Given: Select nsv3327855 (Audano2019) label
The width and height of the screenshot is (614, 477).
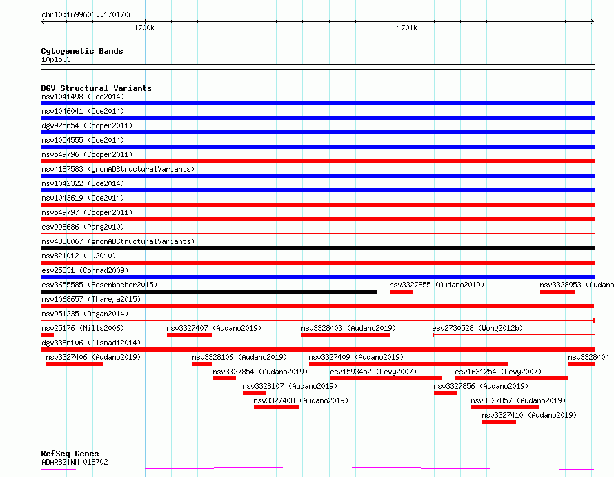Looking at the screenshot, I should click(437, 285).
